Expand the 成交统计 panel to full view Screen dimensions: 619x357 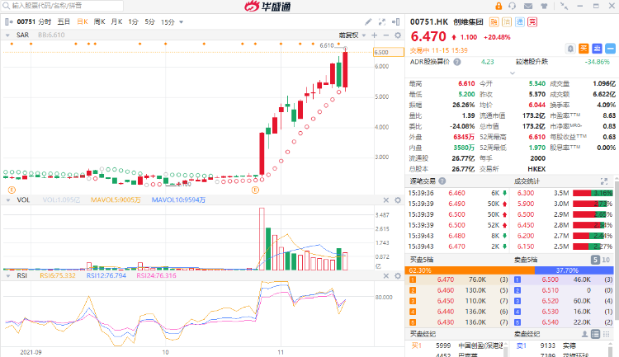point(604,181)
